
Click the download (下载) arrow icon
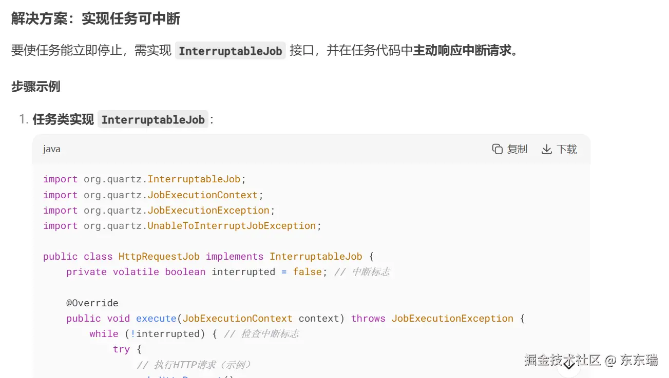(546, 149)
